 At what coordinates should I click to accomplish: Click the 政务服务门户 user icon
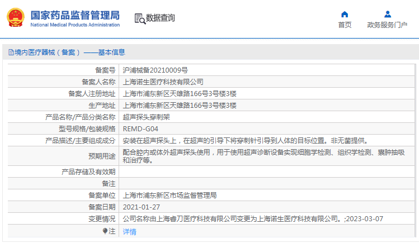[x=388, y=14]
